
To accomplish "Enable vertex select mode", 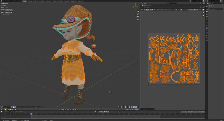I will tap(12, 107).
